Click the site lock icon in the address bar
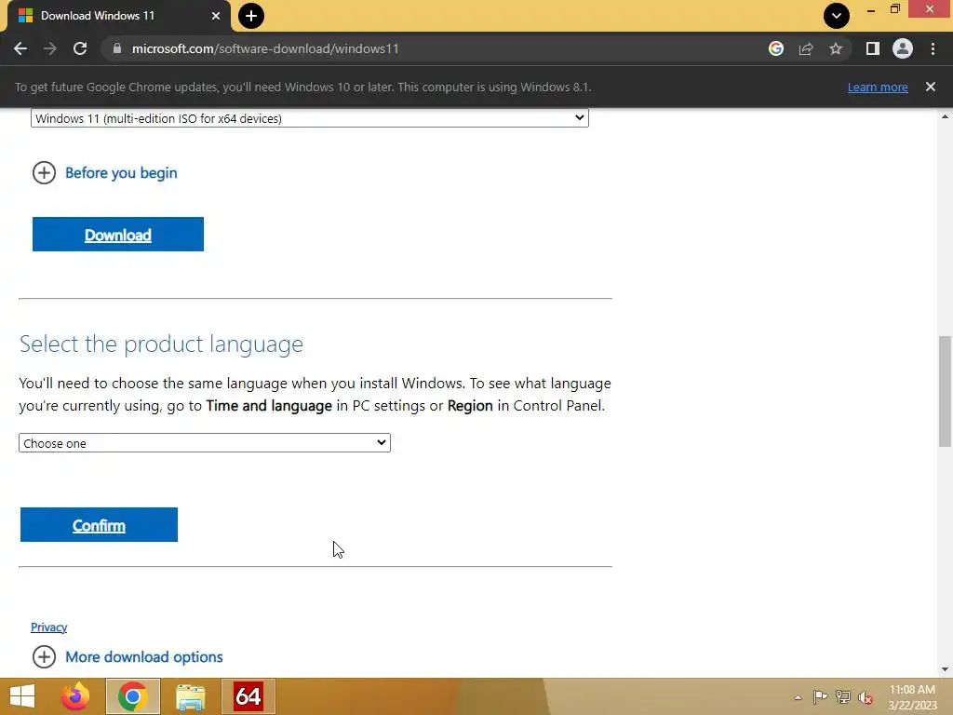The height and width of the screenshot is (715, 953). pyautogui.click(x=117, y=48)
